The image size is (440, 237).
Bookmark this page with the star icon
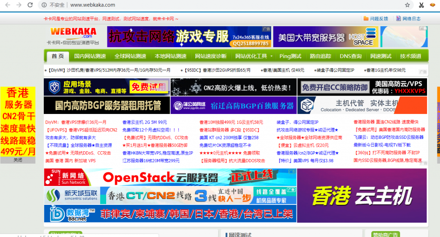(x=407, y=5)
